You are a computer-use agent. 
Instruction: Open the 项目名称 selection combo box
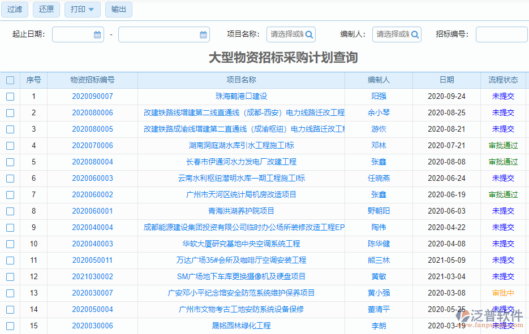pyautogui.click(x=287, y=34)
